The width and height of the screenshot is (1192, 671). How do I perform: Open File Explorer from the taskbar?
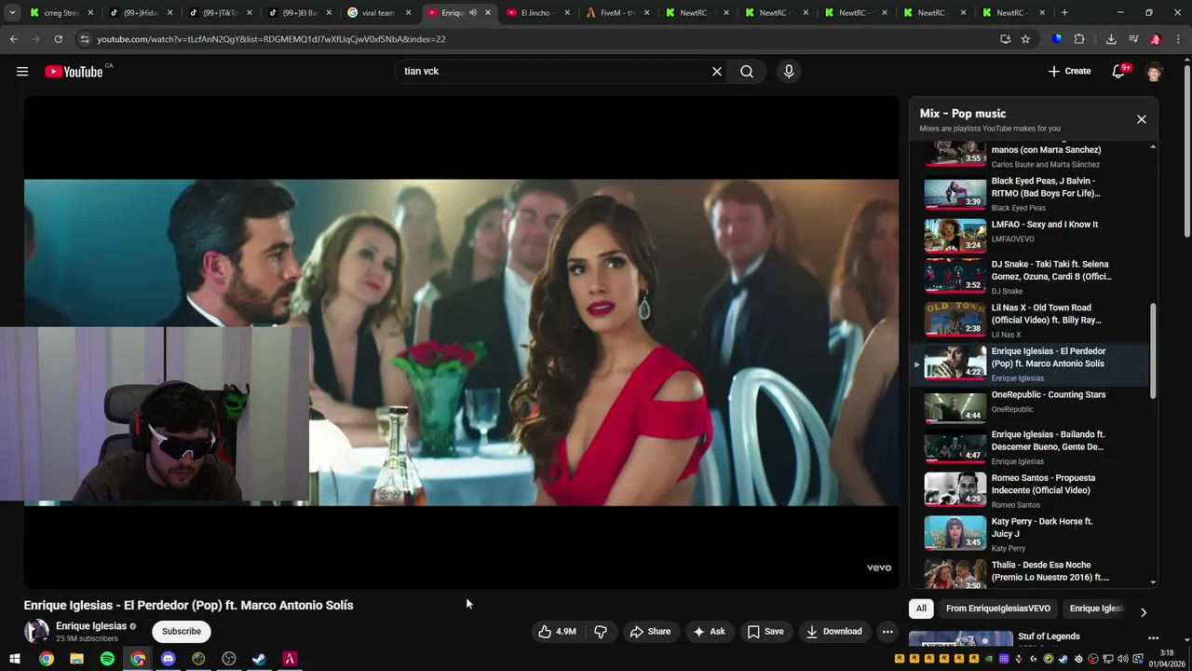76,659
